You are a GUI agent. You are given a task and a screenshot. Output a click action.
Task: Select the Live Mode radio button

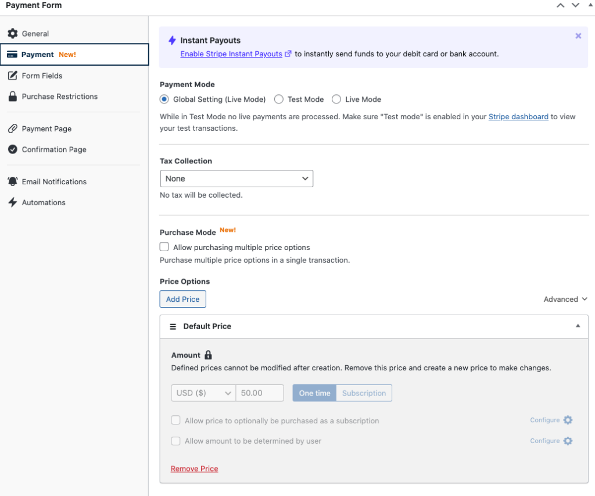(x=336, y=99)
